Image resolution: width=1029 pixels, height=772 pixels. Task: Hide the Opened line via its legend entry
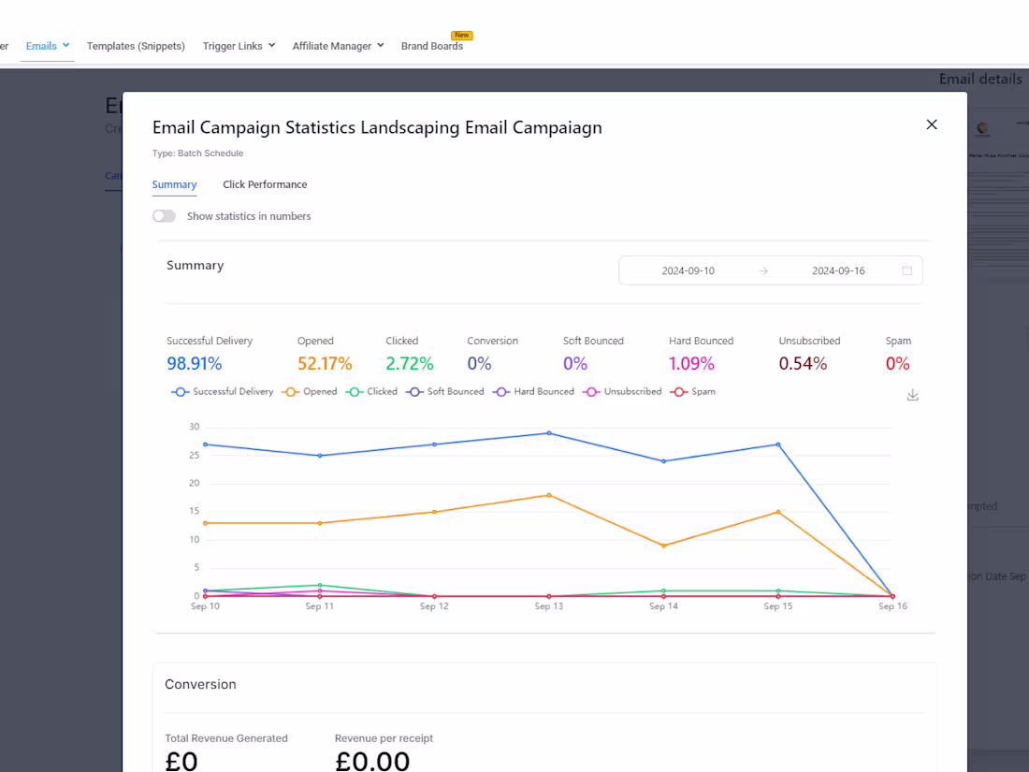(310, 391)
